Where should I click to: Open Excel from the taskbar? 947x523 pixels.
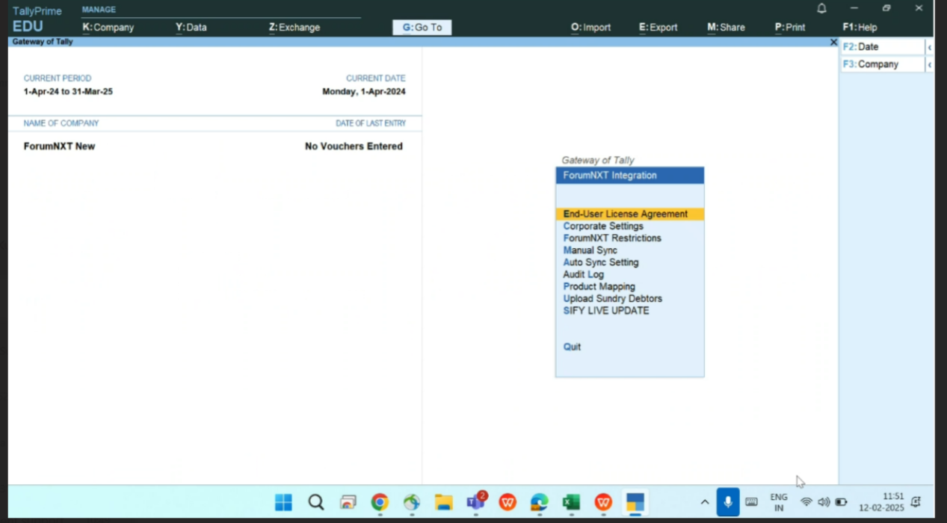pyautogui.click(x=571, y=503)
